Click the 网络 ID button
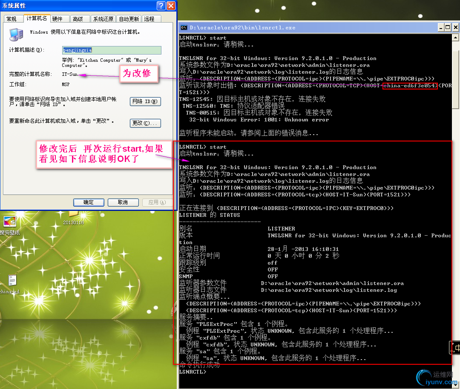 point(145,101)
